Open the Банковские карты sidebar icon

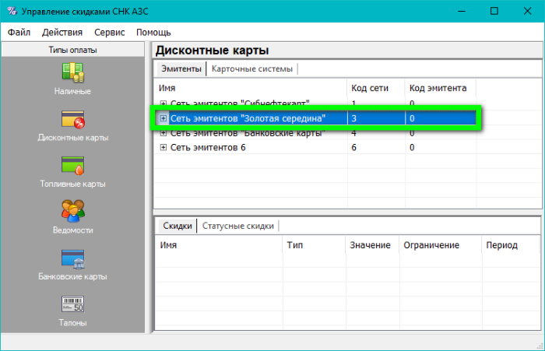(x=72, y=258)
